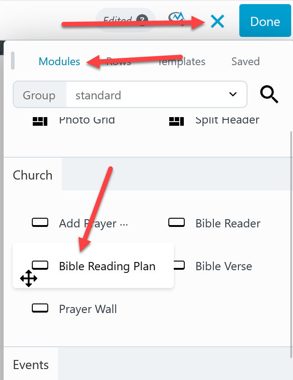Click the panel drag handle beside Modules
Viewport: 293px width, 380px height.
tap(13, 61)
